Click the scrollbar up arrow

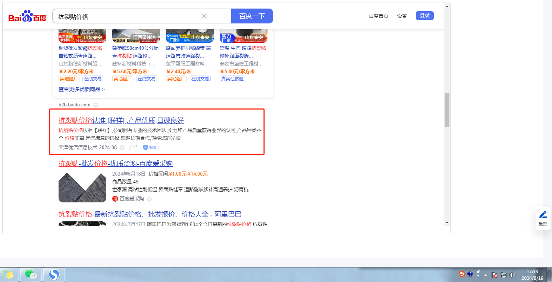pyautogui.click(x=447, y=6)
